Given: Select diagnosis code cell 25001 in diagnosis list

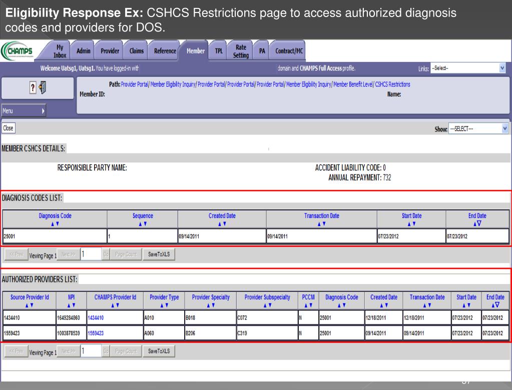Looking at the screenshot, I should click(55, 236).
